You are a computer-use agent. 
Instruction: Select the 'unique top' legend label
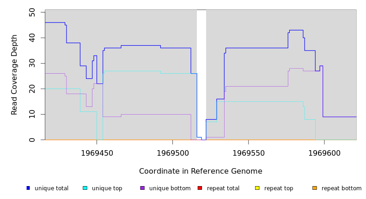click(107, 188)
